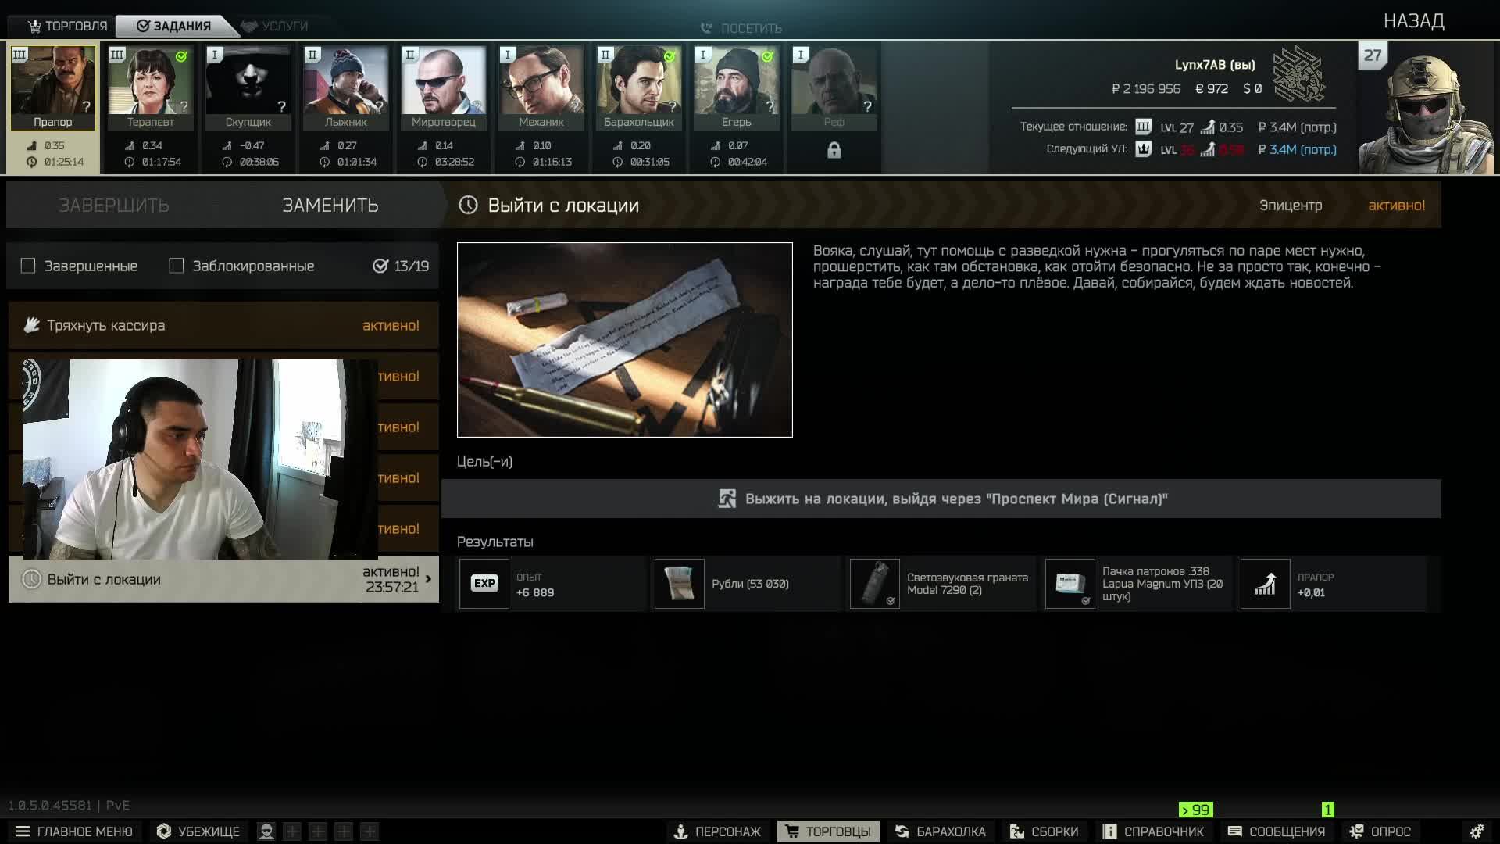The image size is (1500, 844).
Task: Go back with the НАЗАД button
Action: [x=1413, y=21]
